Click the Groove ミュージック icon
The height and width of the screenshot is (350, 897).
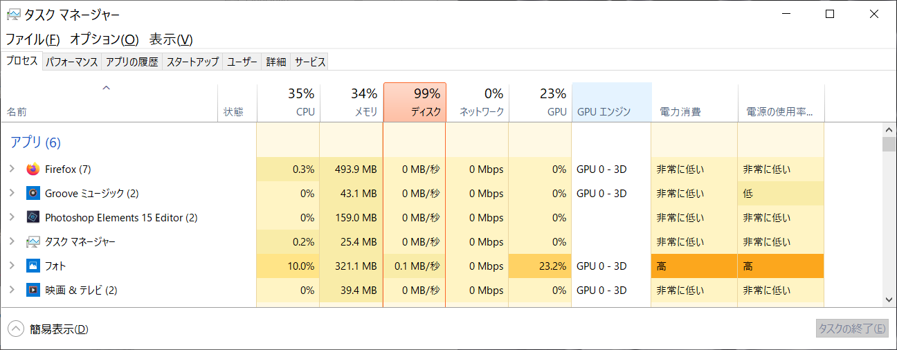33,193
